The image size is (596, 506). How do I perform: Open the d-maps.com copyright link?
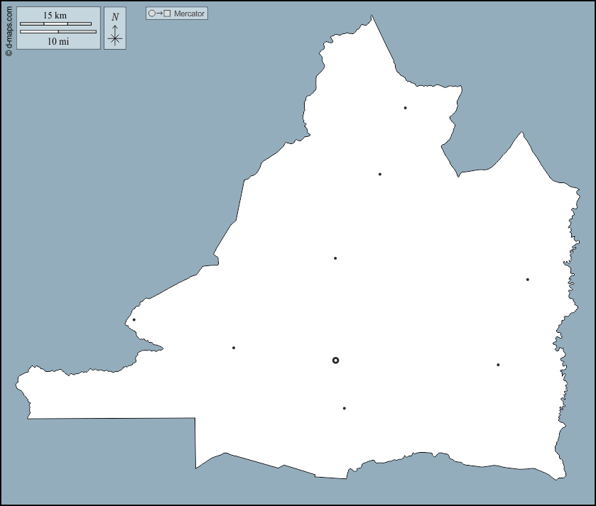point(9,29)
